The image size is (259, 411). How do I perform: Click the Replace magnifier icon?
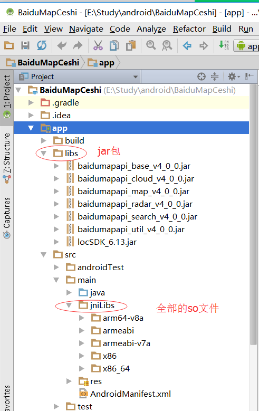coord(167,45)
